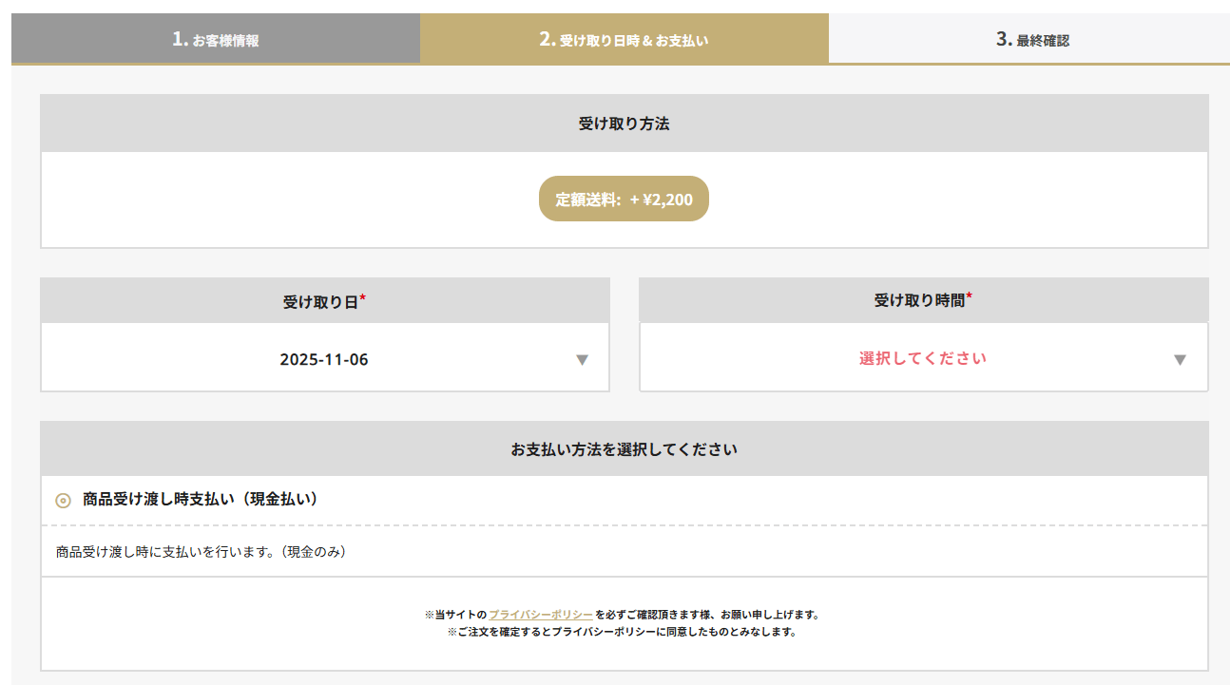The image size is (1230, 685).
Task: Click the 商品受け渡し時支払い（現金払い）label
Action: pyautogui.click(x=200, y=499)
